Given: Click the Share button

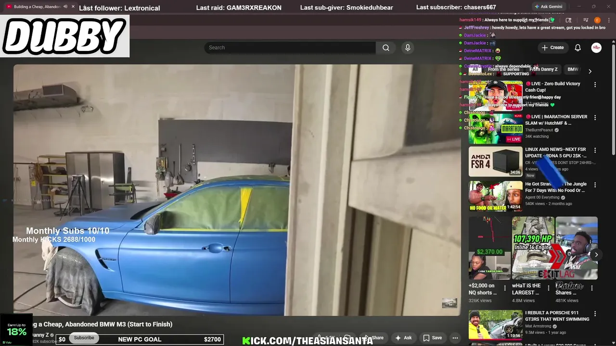Looking at the screenshot, I should pos(373,338).
